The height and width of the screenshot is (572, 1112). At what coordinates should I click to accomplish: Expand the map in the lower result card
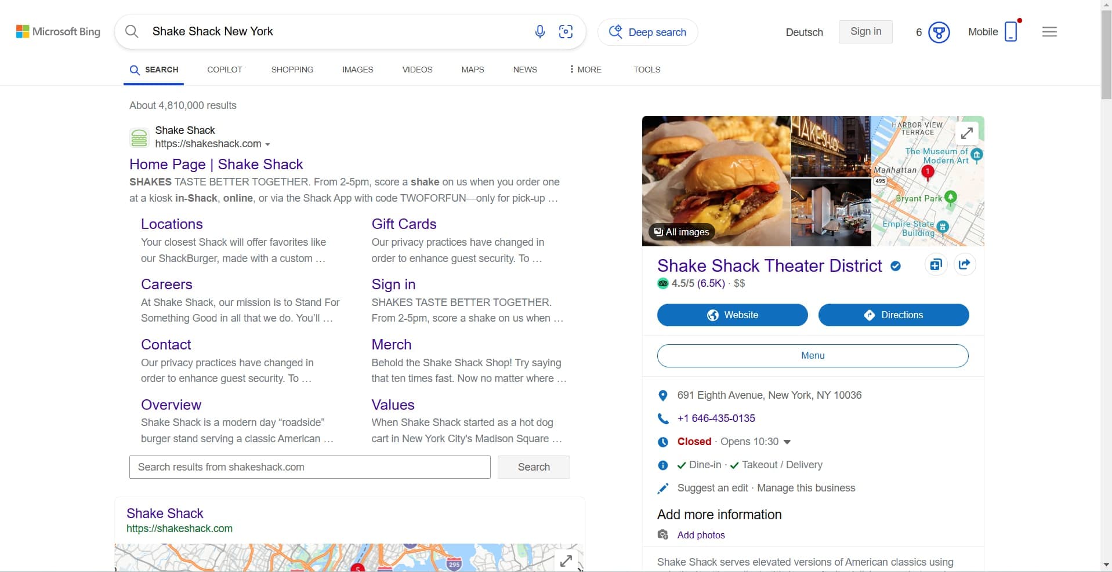pos(566,560)
